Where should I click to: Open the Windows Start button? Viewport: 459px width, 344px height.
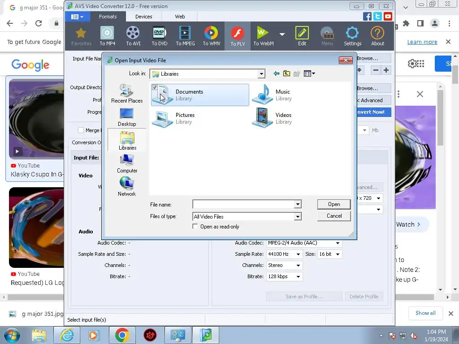click(11, 335)
